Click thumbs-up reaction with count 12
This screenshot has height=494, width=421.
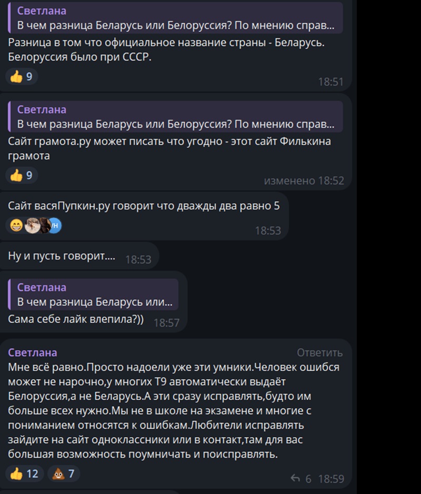point(24,473)
